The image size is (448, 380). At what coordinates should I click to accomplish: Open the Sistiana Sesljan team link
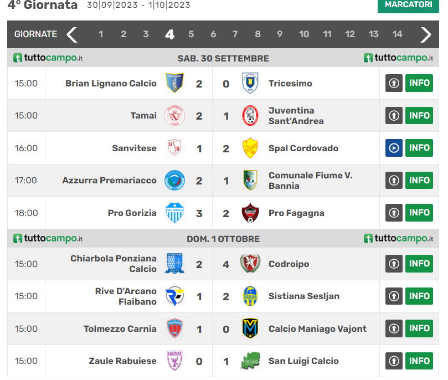tap(304, 296)
